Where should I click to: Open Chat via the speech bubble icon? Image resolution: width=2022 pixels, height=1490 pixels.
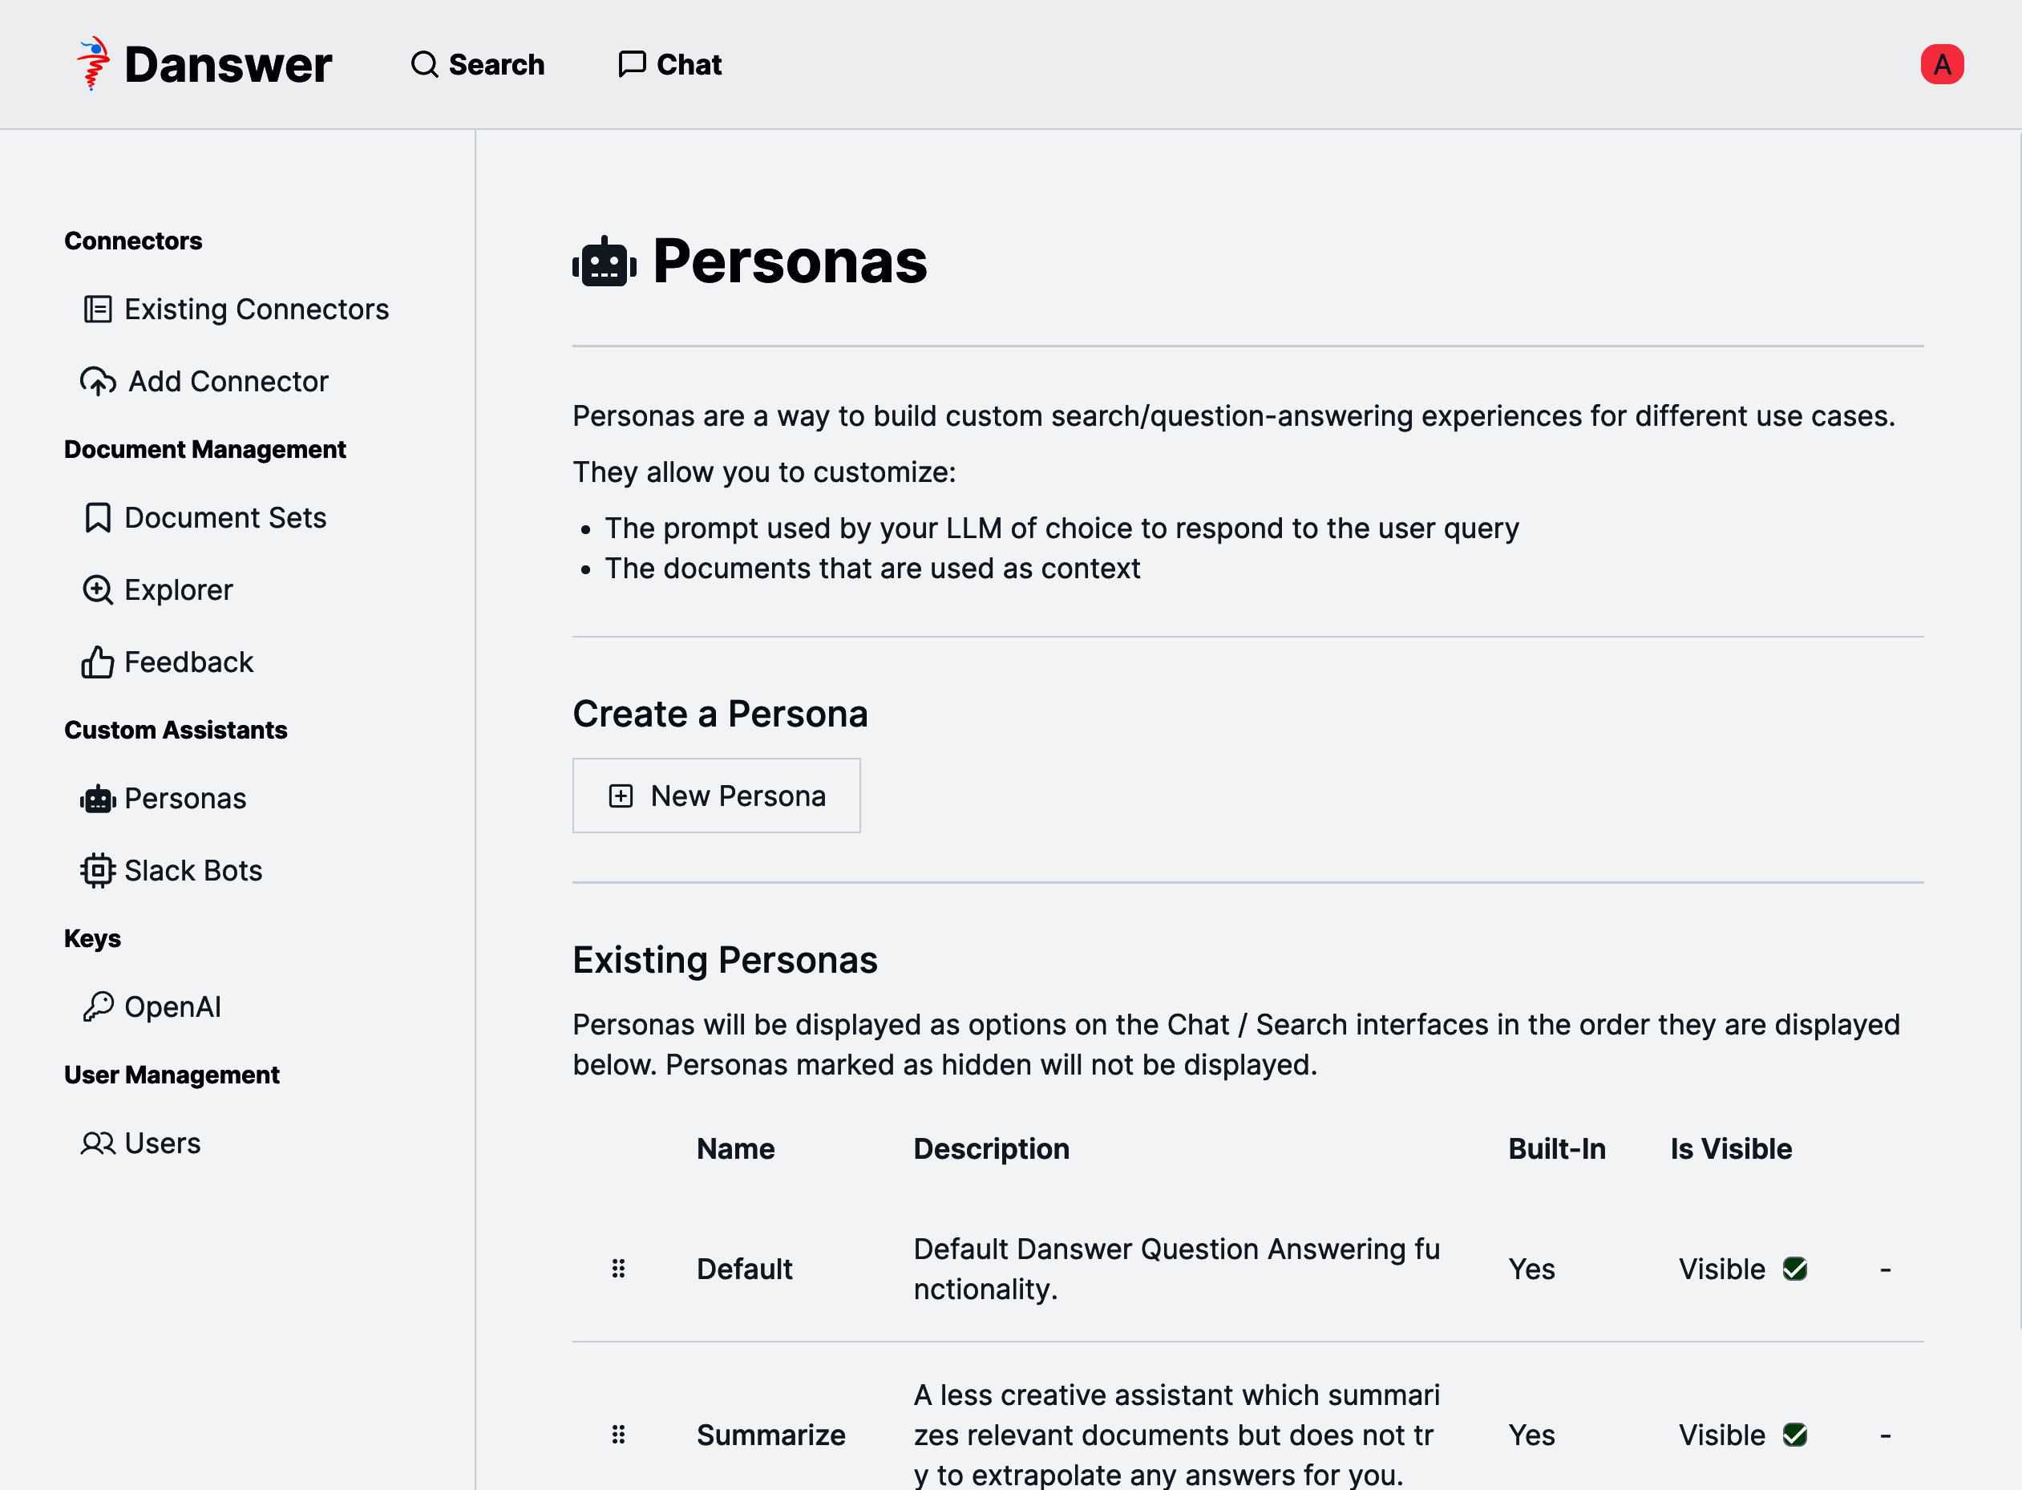(x=632, y=64)
